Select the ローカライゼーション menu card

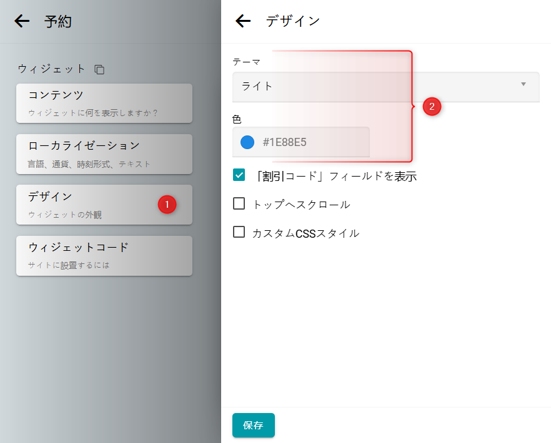(x=104, y=153)
